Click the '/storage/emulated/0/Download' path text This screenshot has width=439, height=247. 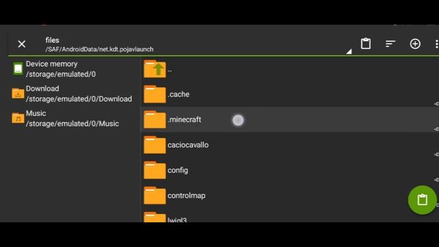tap(79, 99)
